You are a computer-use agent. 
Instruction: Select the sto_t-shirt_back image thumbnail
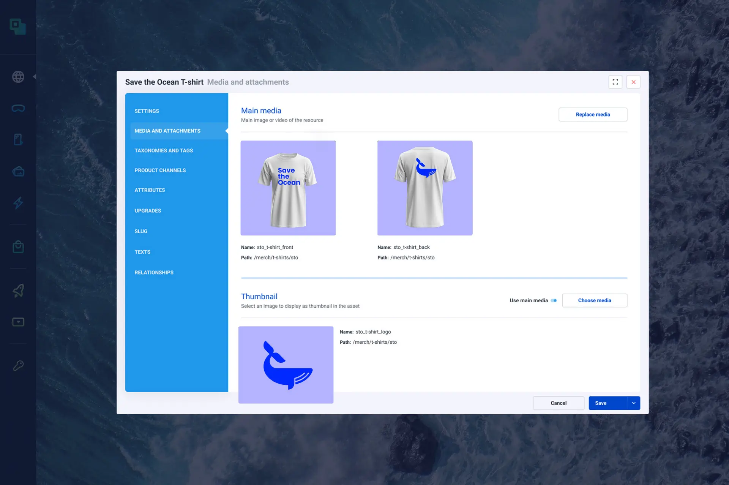[x=424, y=188]
